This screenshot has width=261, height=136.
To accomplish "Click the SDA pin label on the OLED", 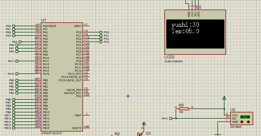I will (199, 14).
